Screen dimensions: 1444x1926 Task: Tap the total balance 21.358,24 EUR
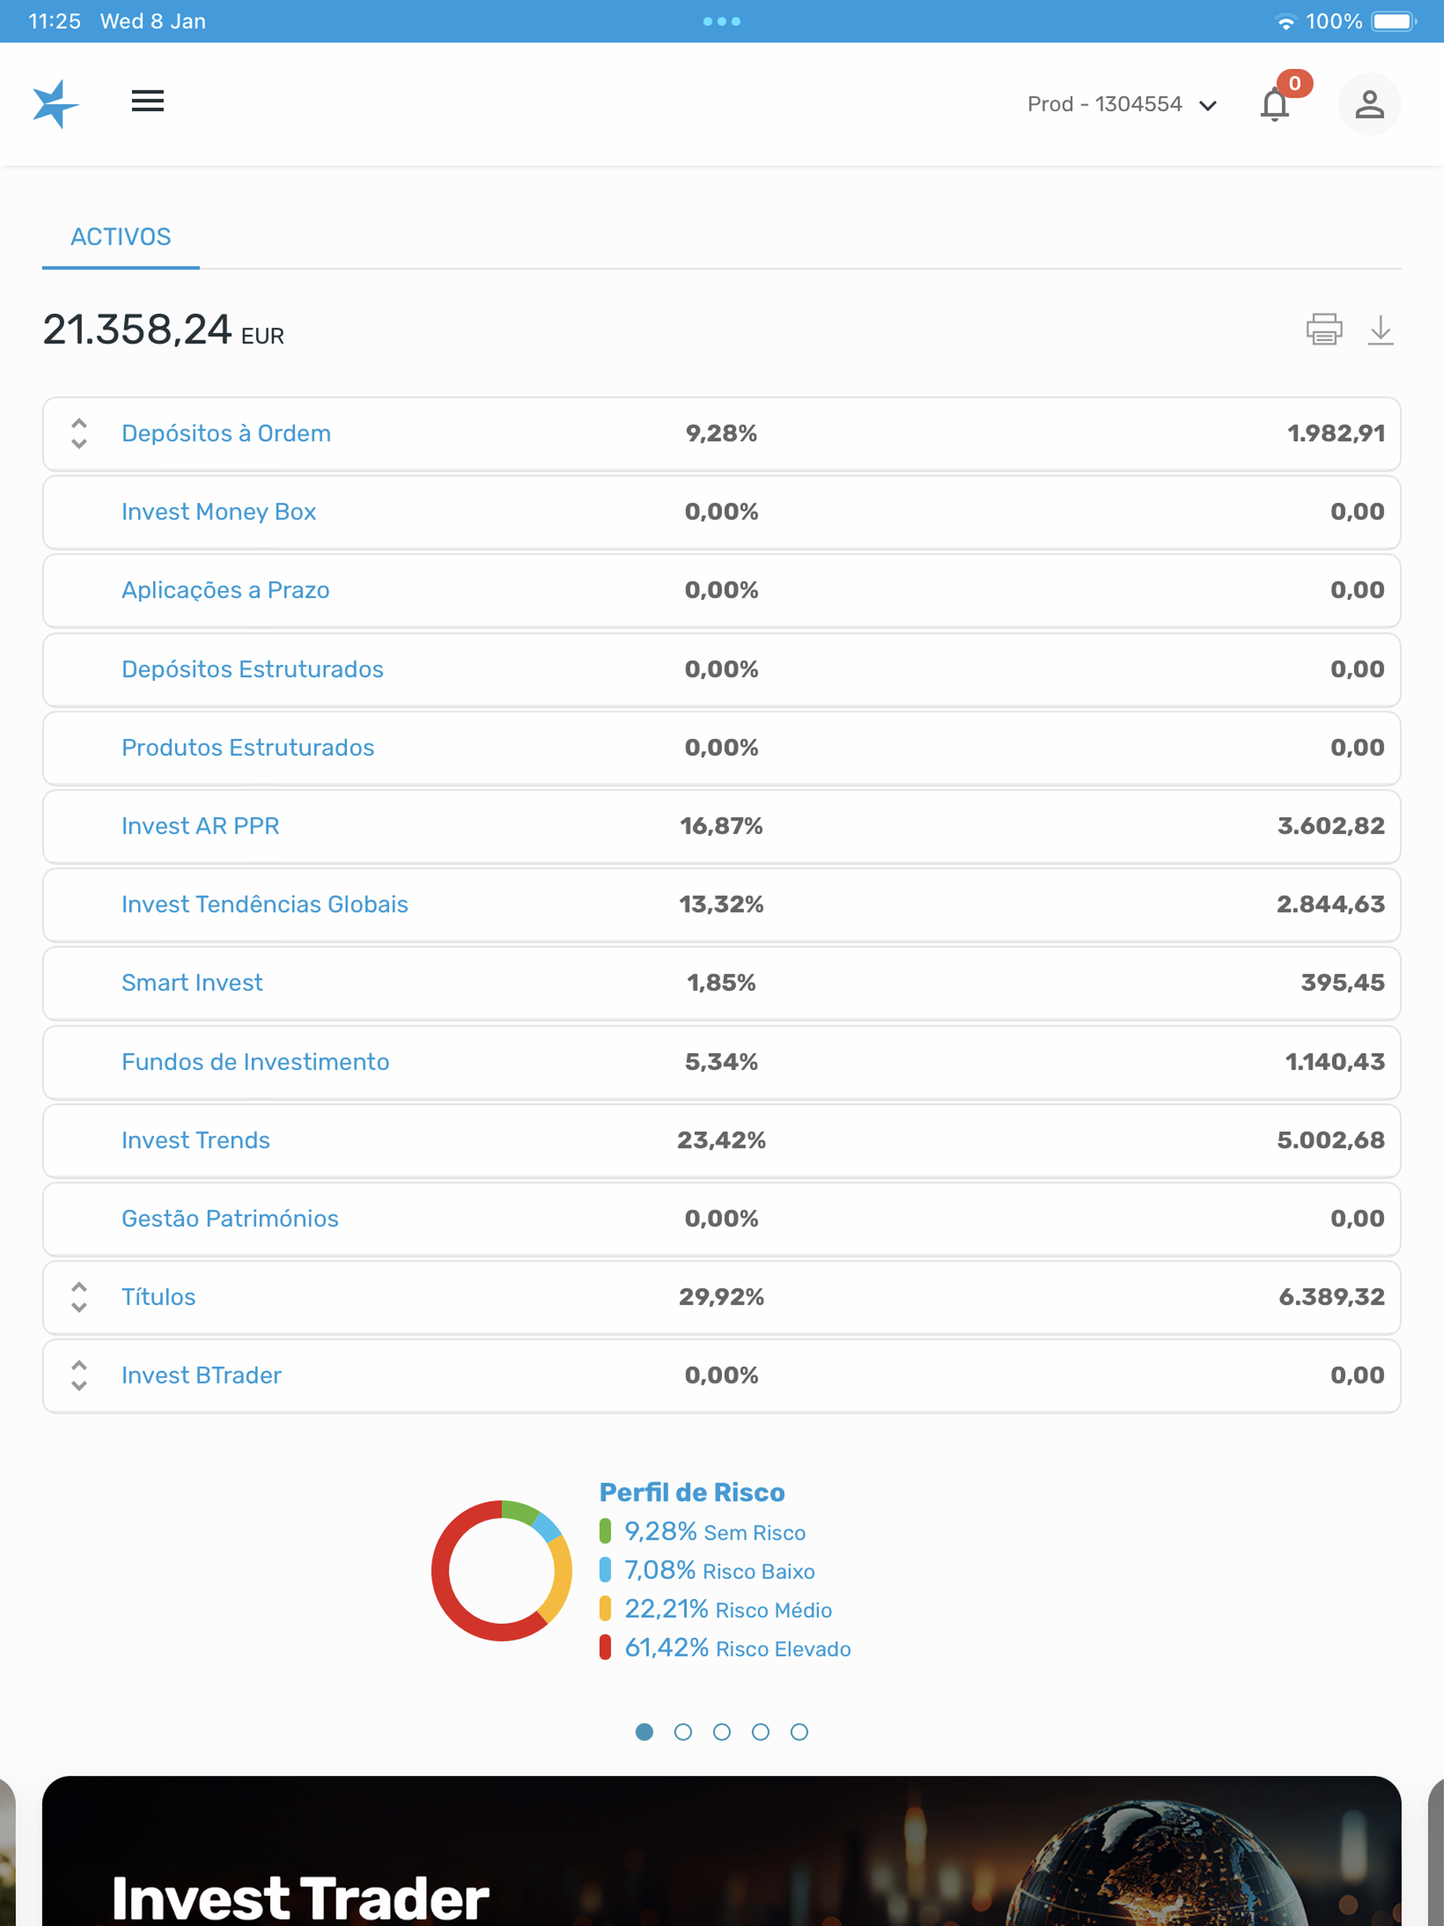(164, 331)
